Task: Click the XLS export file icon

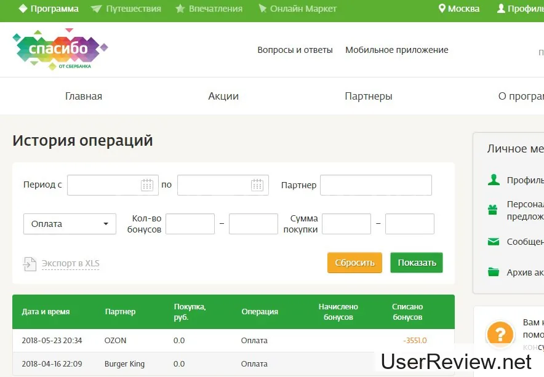Action: [30, 264]
